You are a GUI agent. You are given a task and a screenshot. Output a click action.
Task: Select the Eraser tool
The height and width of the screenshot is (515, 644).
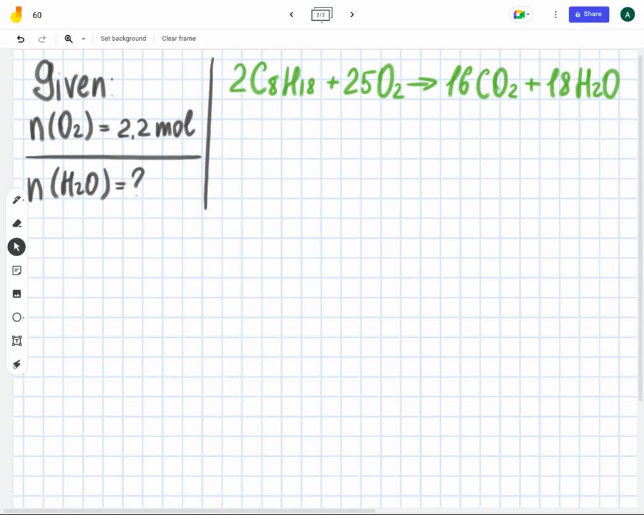(16, 223)
